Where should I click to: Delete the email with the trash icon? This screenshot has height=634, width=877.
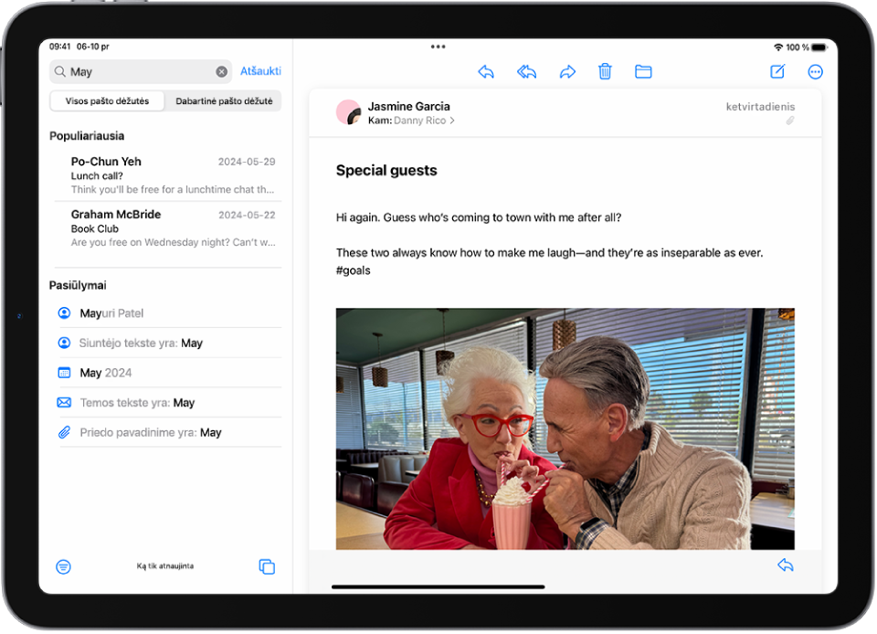point(605,71)
